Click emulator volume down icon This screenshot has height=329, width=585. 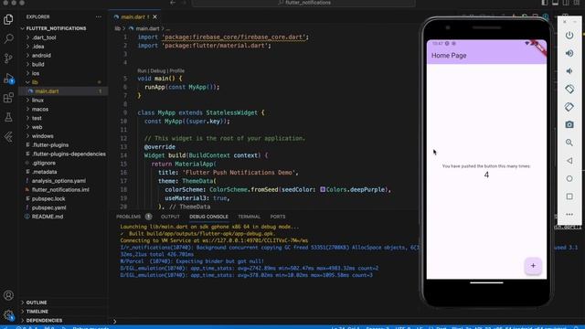pyautogui.click(x=569, y=71)
